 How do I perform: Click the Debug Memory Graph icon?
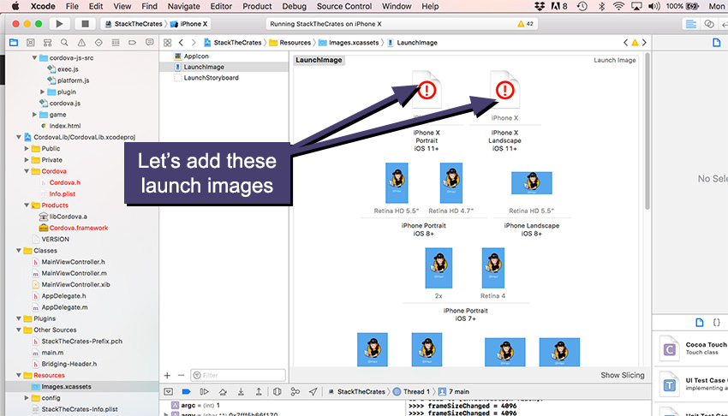point(295,392)
